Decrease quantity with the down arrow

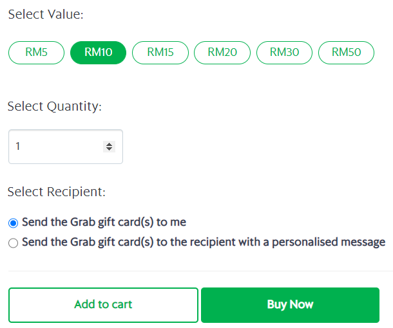109,150
